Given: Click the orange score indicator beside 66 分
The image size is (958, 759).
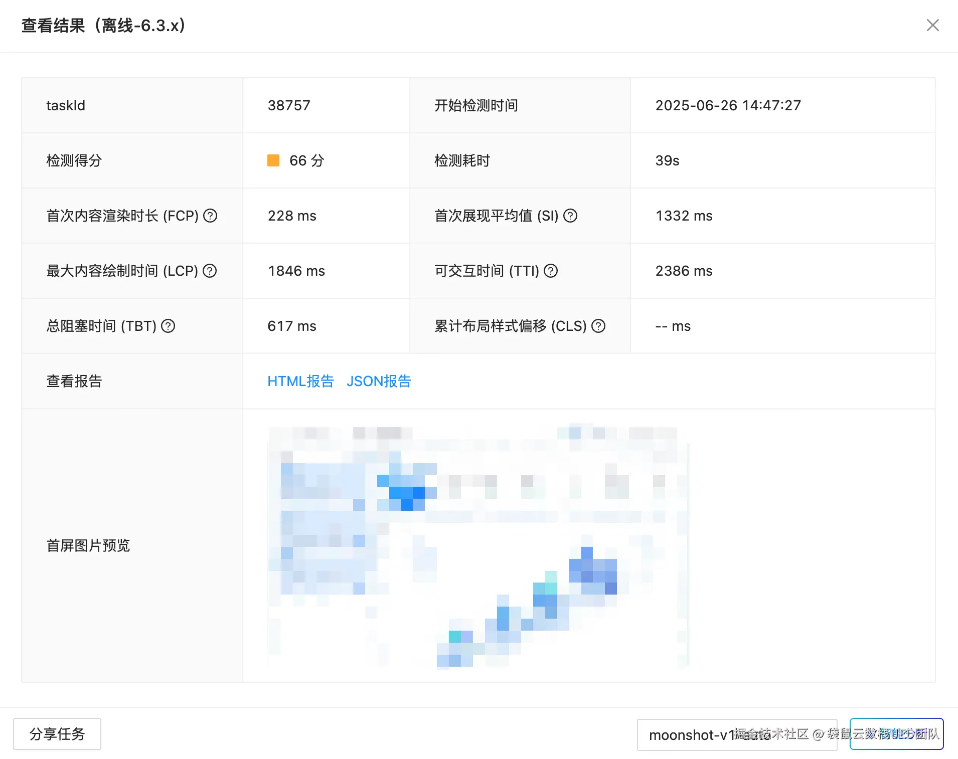Looking at the screenshot, I should coord(273,160).
